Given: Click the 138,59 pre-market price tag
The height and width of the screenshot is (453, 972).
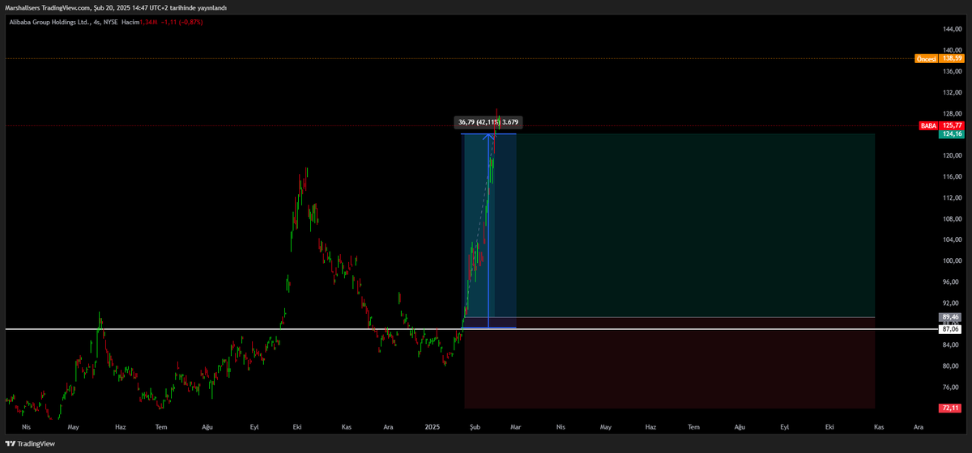Looking at the screenshot, I should 951,58.
